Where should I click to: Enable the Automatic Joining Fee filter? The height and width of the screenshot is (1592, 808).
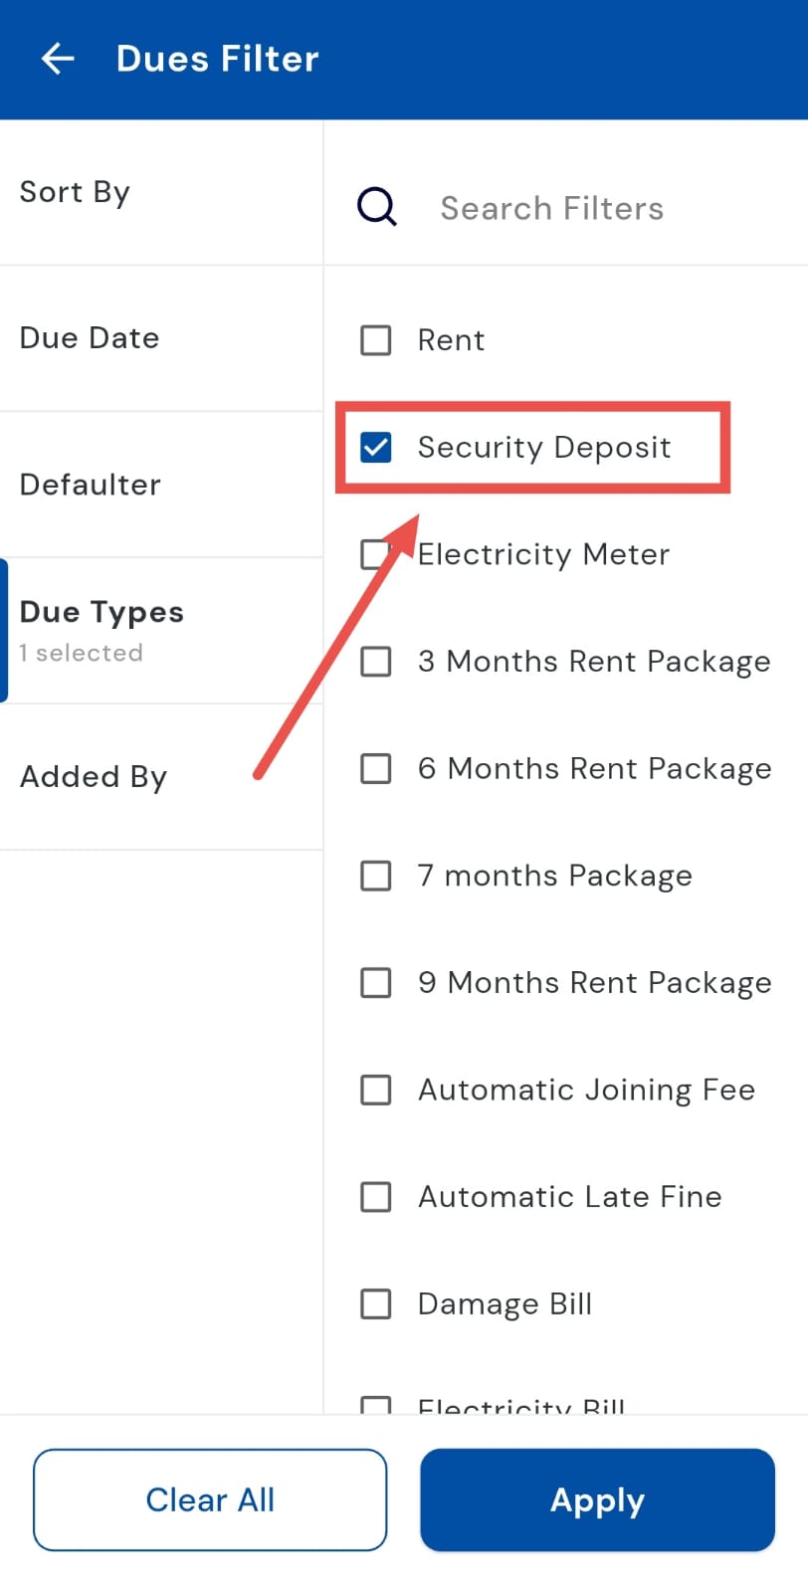(x=376, y=1090)
